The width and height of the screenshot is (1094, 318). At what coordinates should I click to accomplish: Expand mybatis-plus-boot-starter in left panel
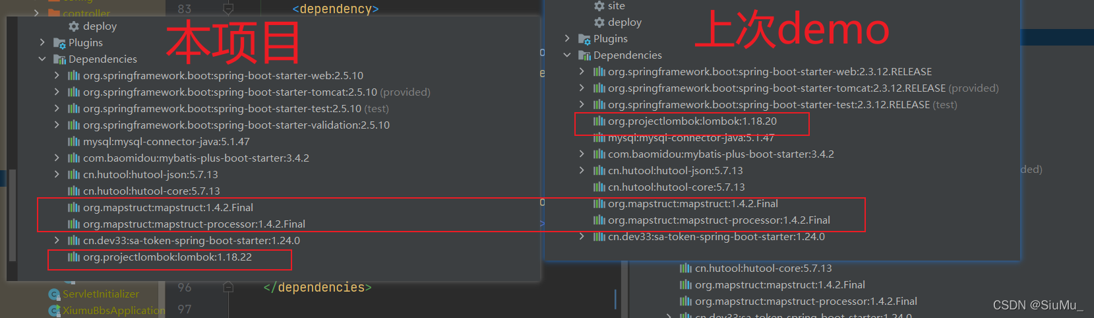[57, 158]
